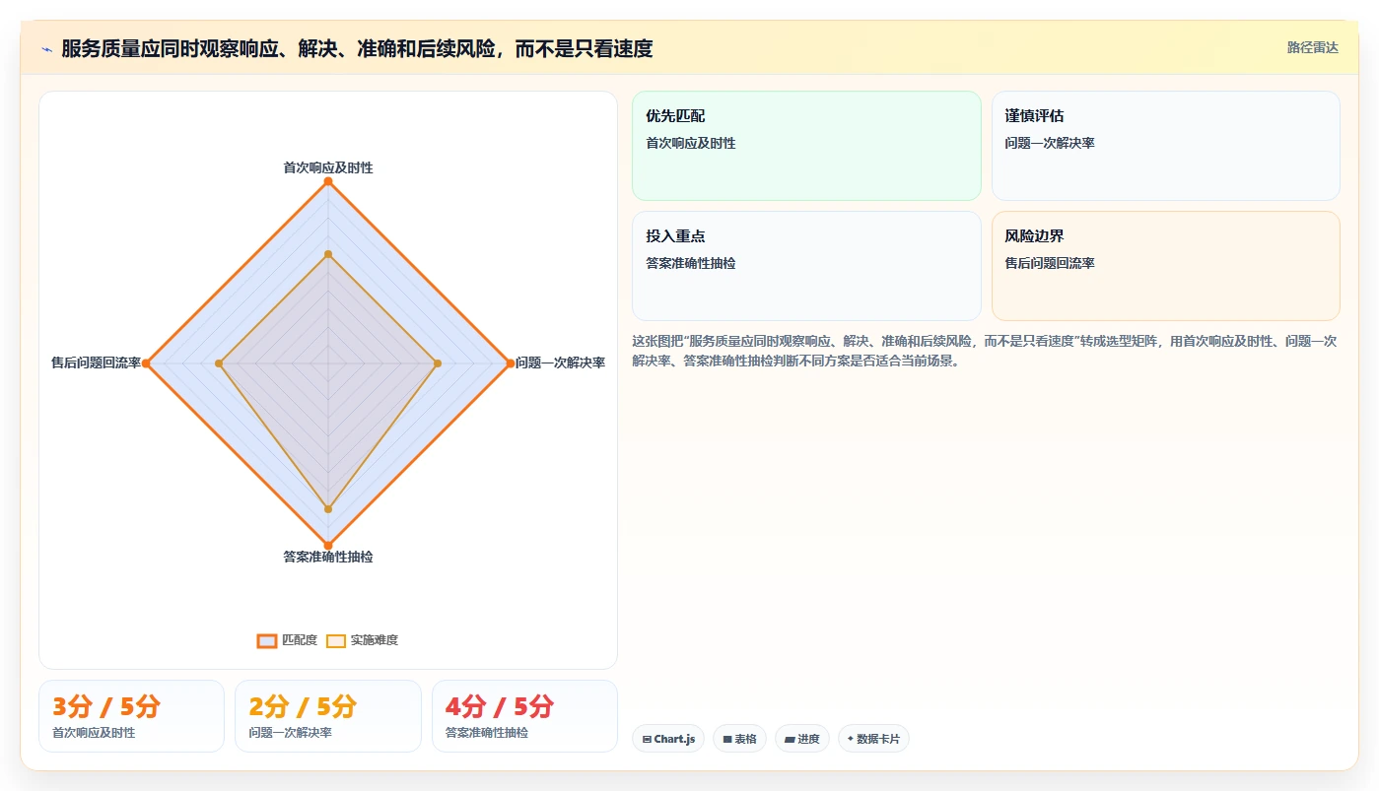1379x791 pixels.
Task: Select the 数据卡片 tag
Action: click(x=873, y=739)
